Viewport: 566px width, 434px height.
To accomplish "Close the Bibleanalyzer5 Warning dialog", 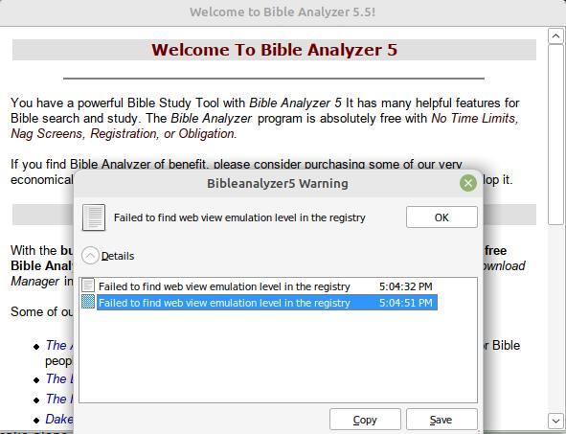I will (x=468, y=183).
